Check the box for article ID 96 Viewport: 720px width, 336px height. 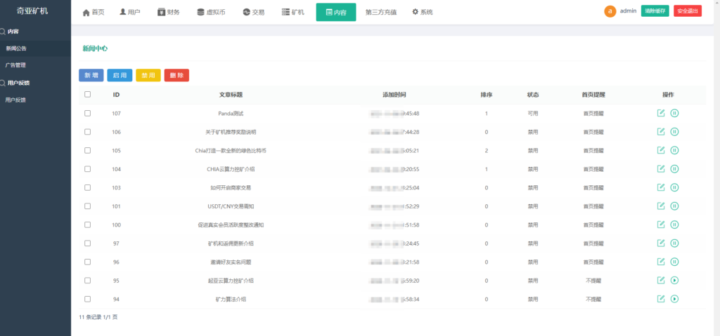[87, 262]
